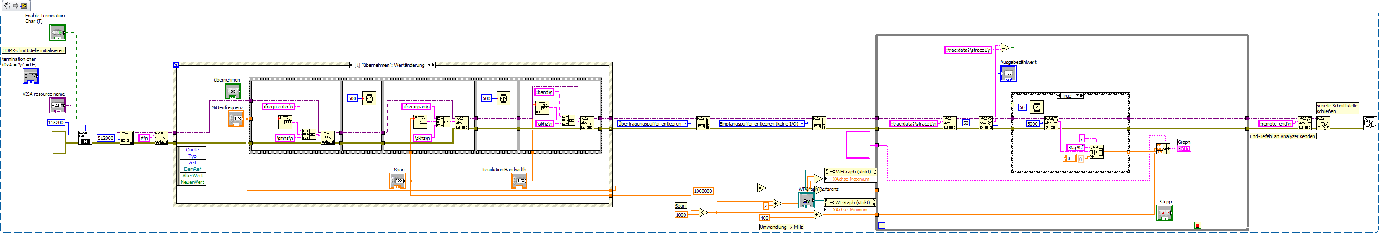This screenshot has width=1379, height=233.
Task: Click the %.;%f format string constant
Action: click(1076, 148)
